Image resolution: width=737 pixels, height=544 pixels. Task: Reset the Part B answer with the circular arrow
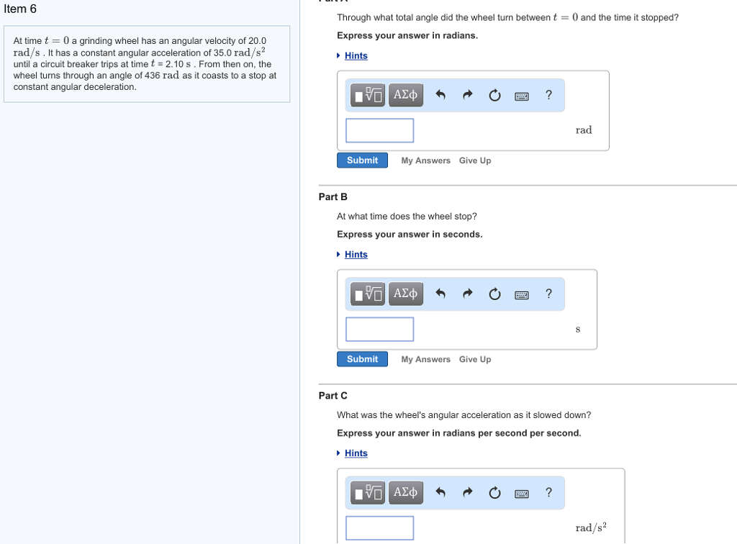pyautogui.click(x=494, y=294)
